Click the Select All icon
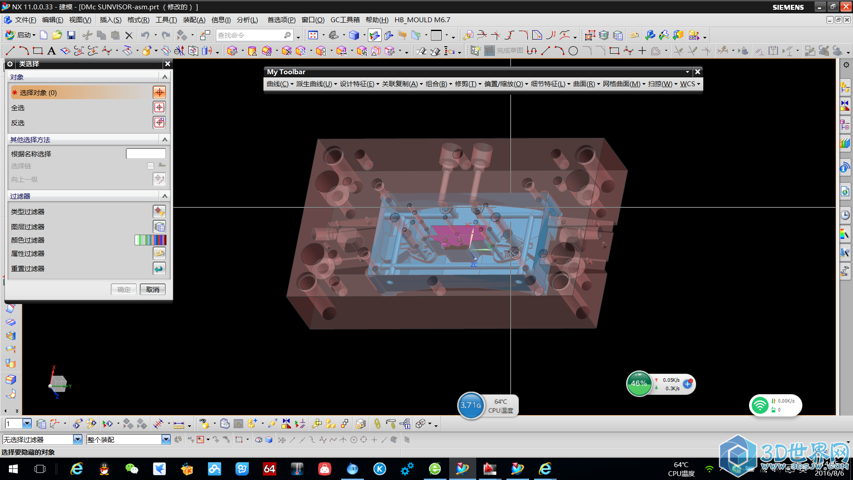The width and height of the screenshot is (853, 480). (x=159, y=108)
